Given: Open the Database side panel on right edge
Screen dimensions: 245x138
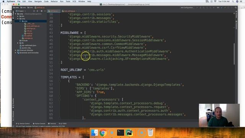Looking at the screenshot, I should (237, 25).
